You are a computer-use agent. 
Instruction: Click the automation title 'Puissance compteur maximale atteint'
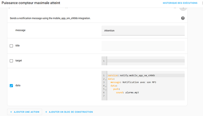tap(31, 3)
